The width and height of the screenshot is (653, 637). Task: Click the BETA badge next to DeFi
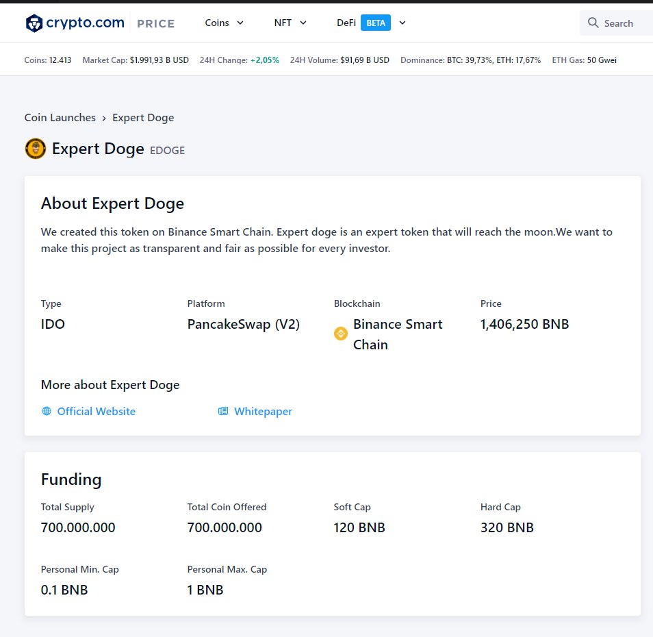coord(376,23)
